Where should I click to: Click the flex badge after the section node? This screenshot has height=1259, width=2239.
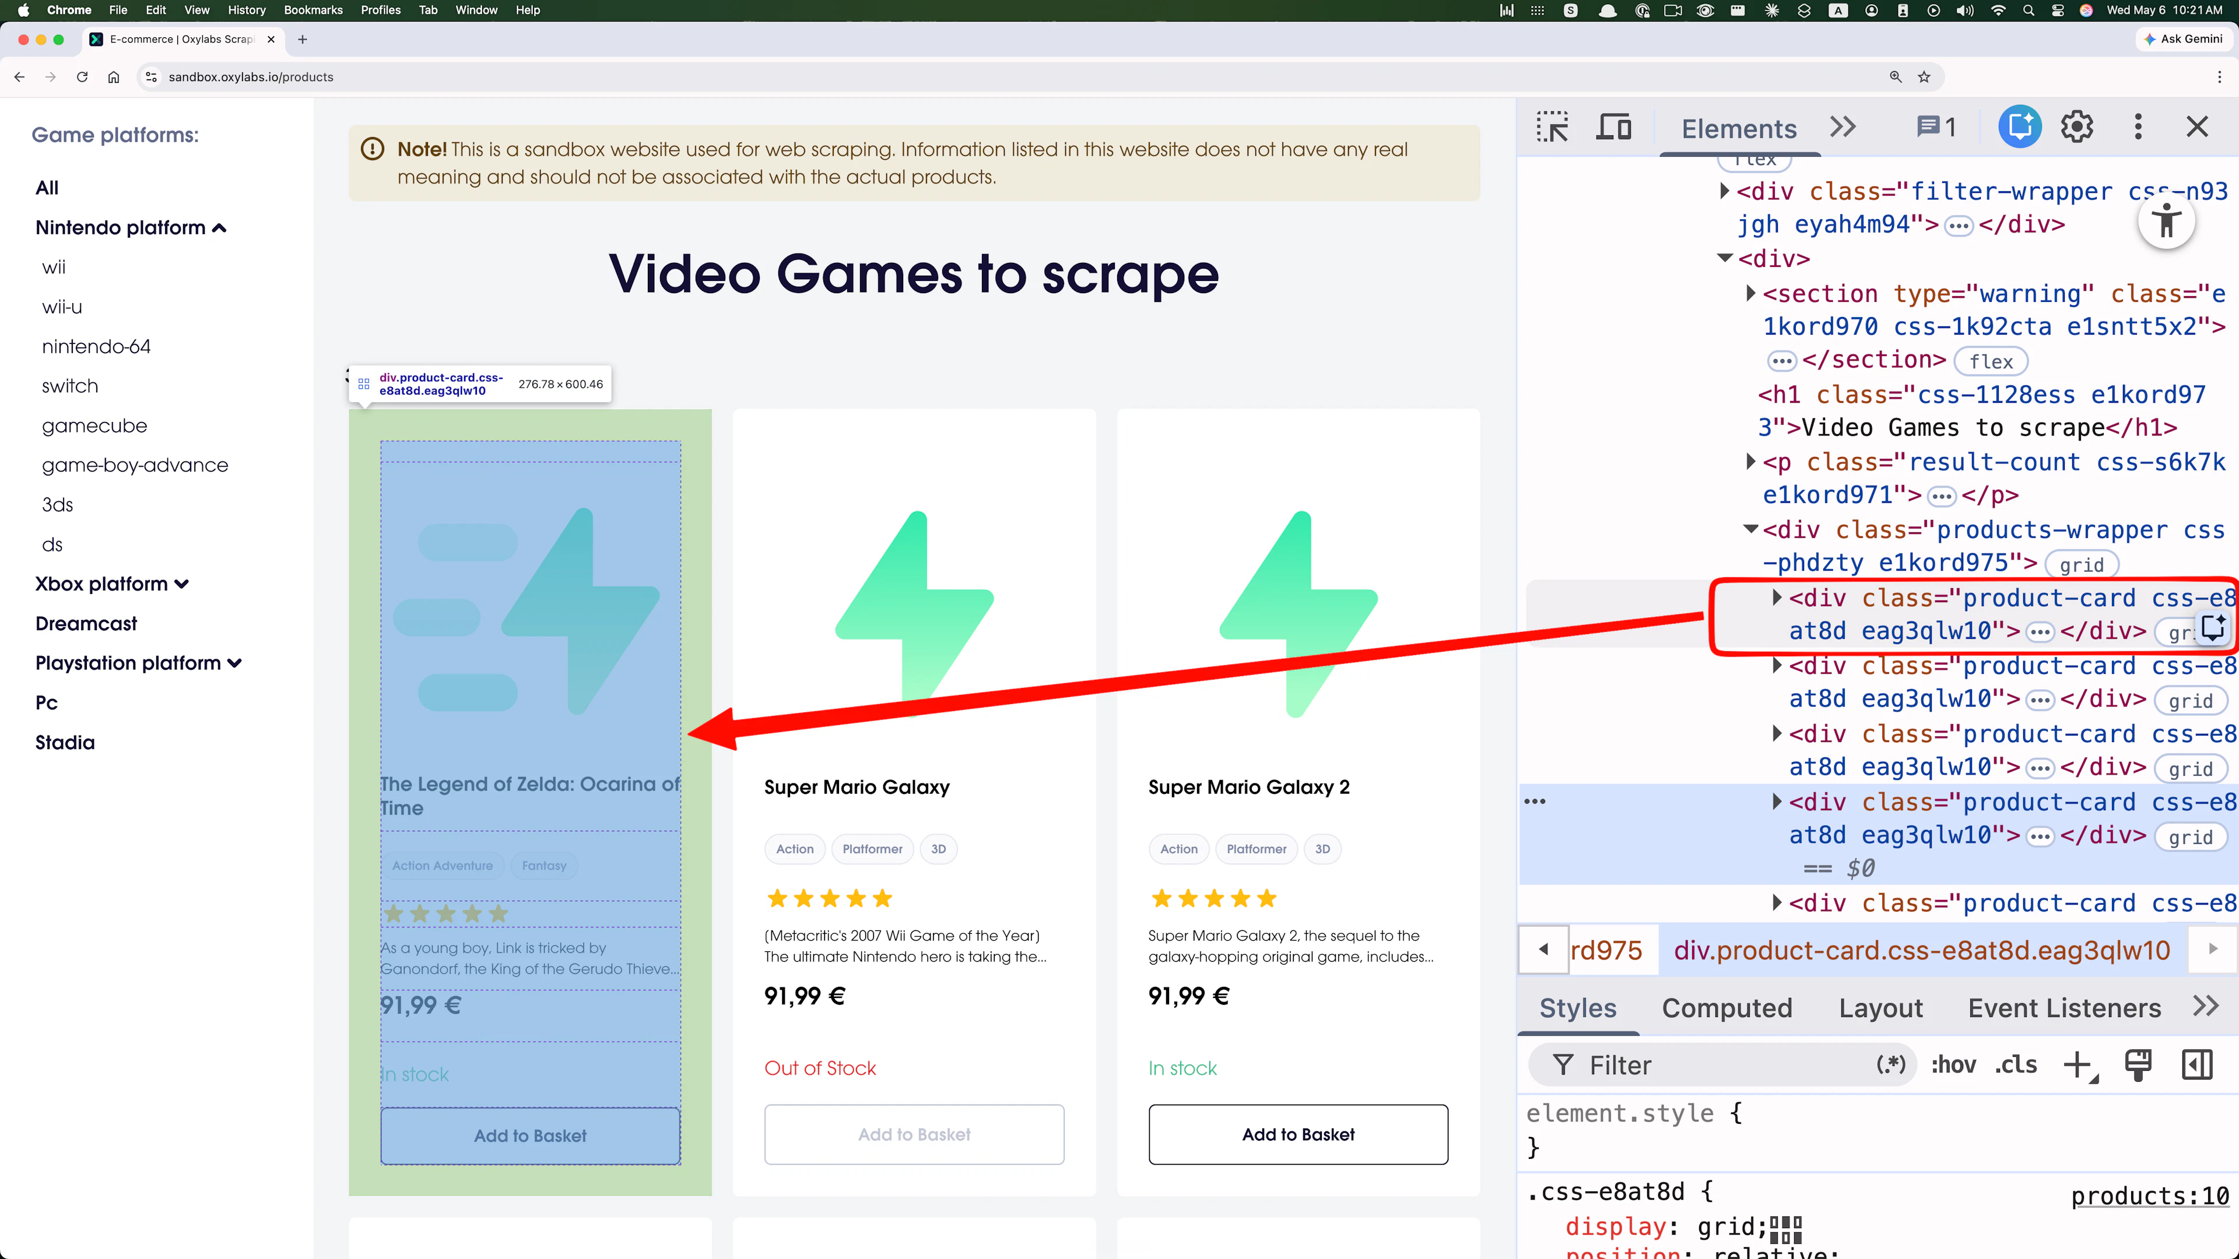pyautogui.click(x=1991, y=361)
